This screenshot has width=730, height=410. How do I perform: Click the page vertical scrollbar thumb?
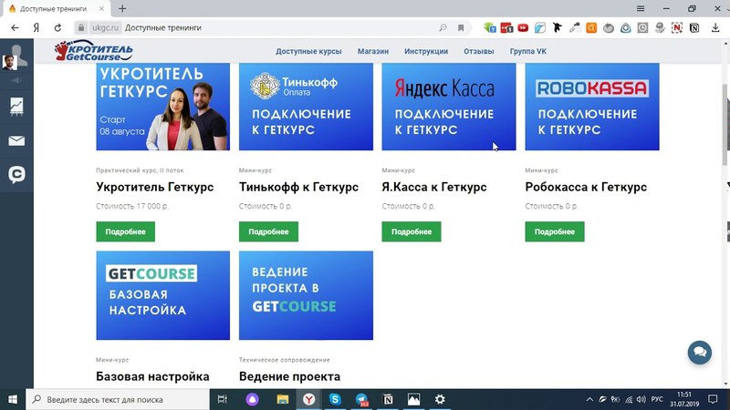tap(725, 125)
